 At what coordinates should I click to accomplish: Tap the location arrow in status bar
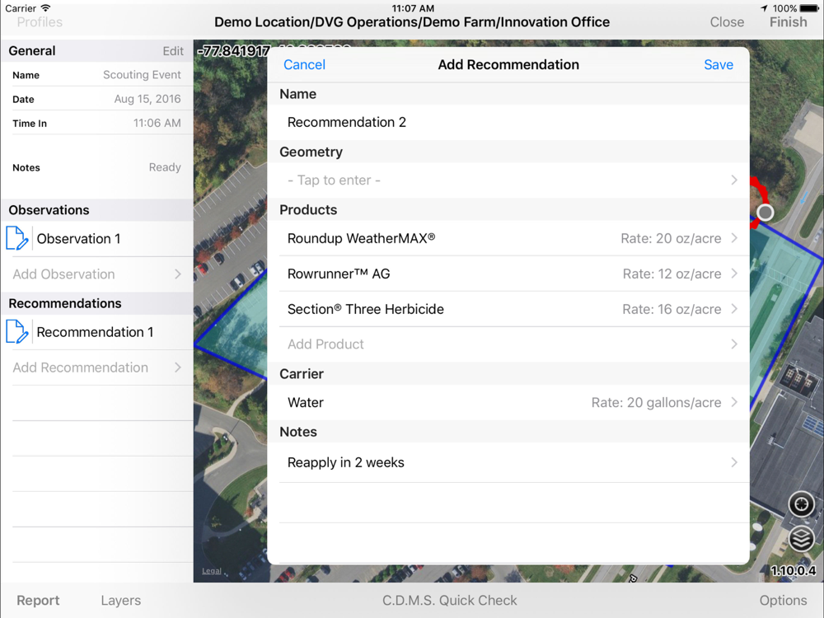click(764, 8)
